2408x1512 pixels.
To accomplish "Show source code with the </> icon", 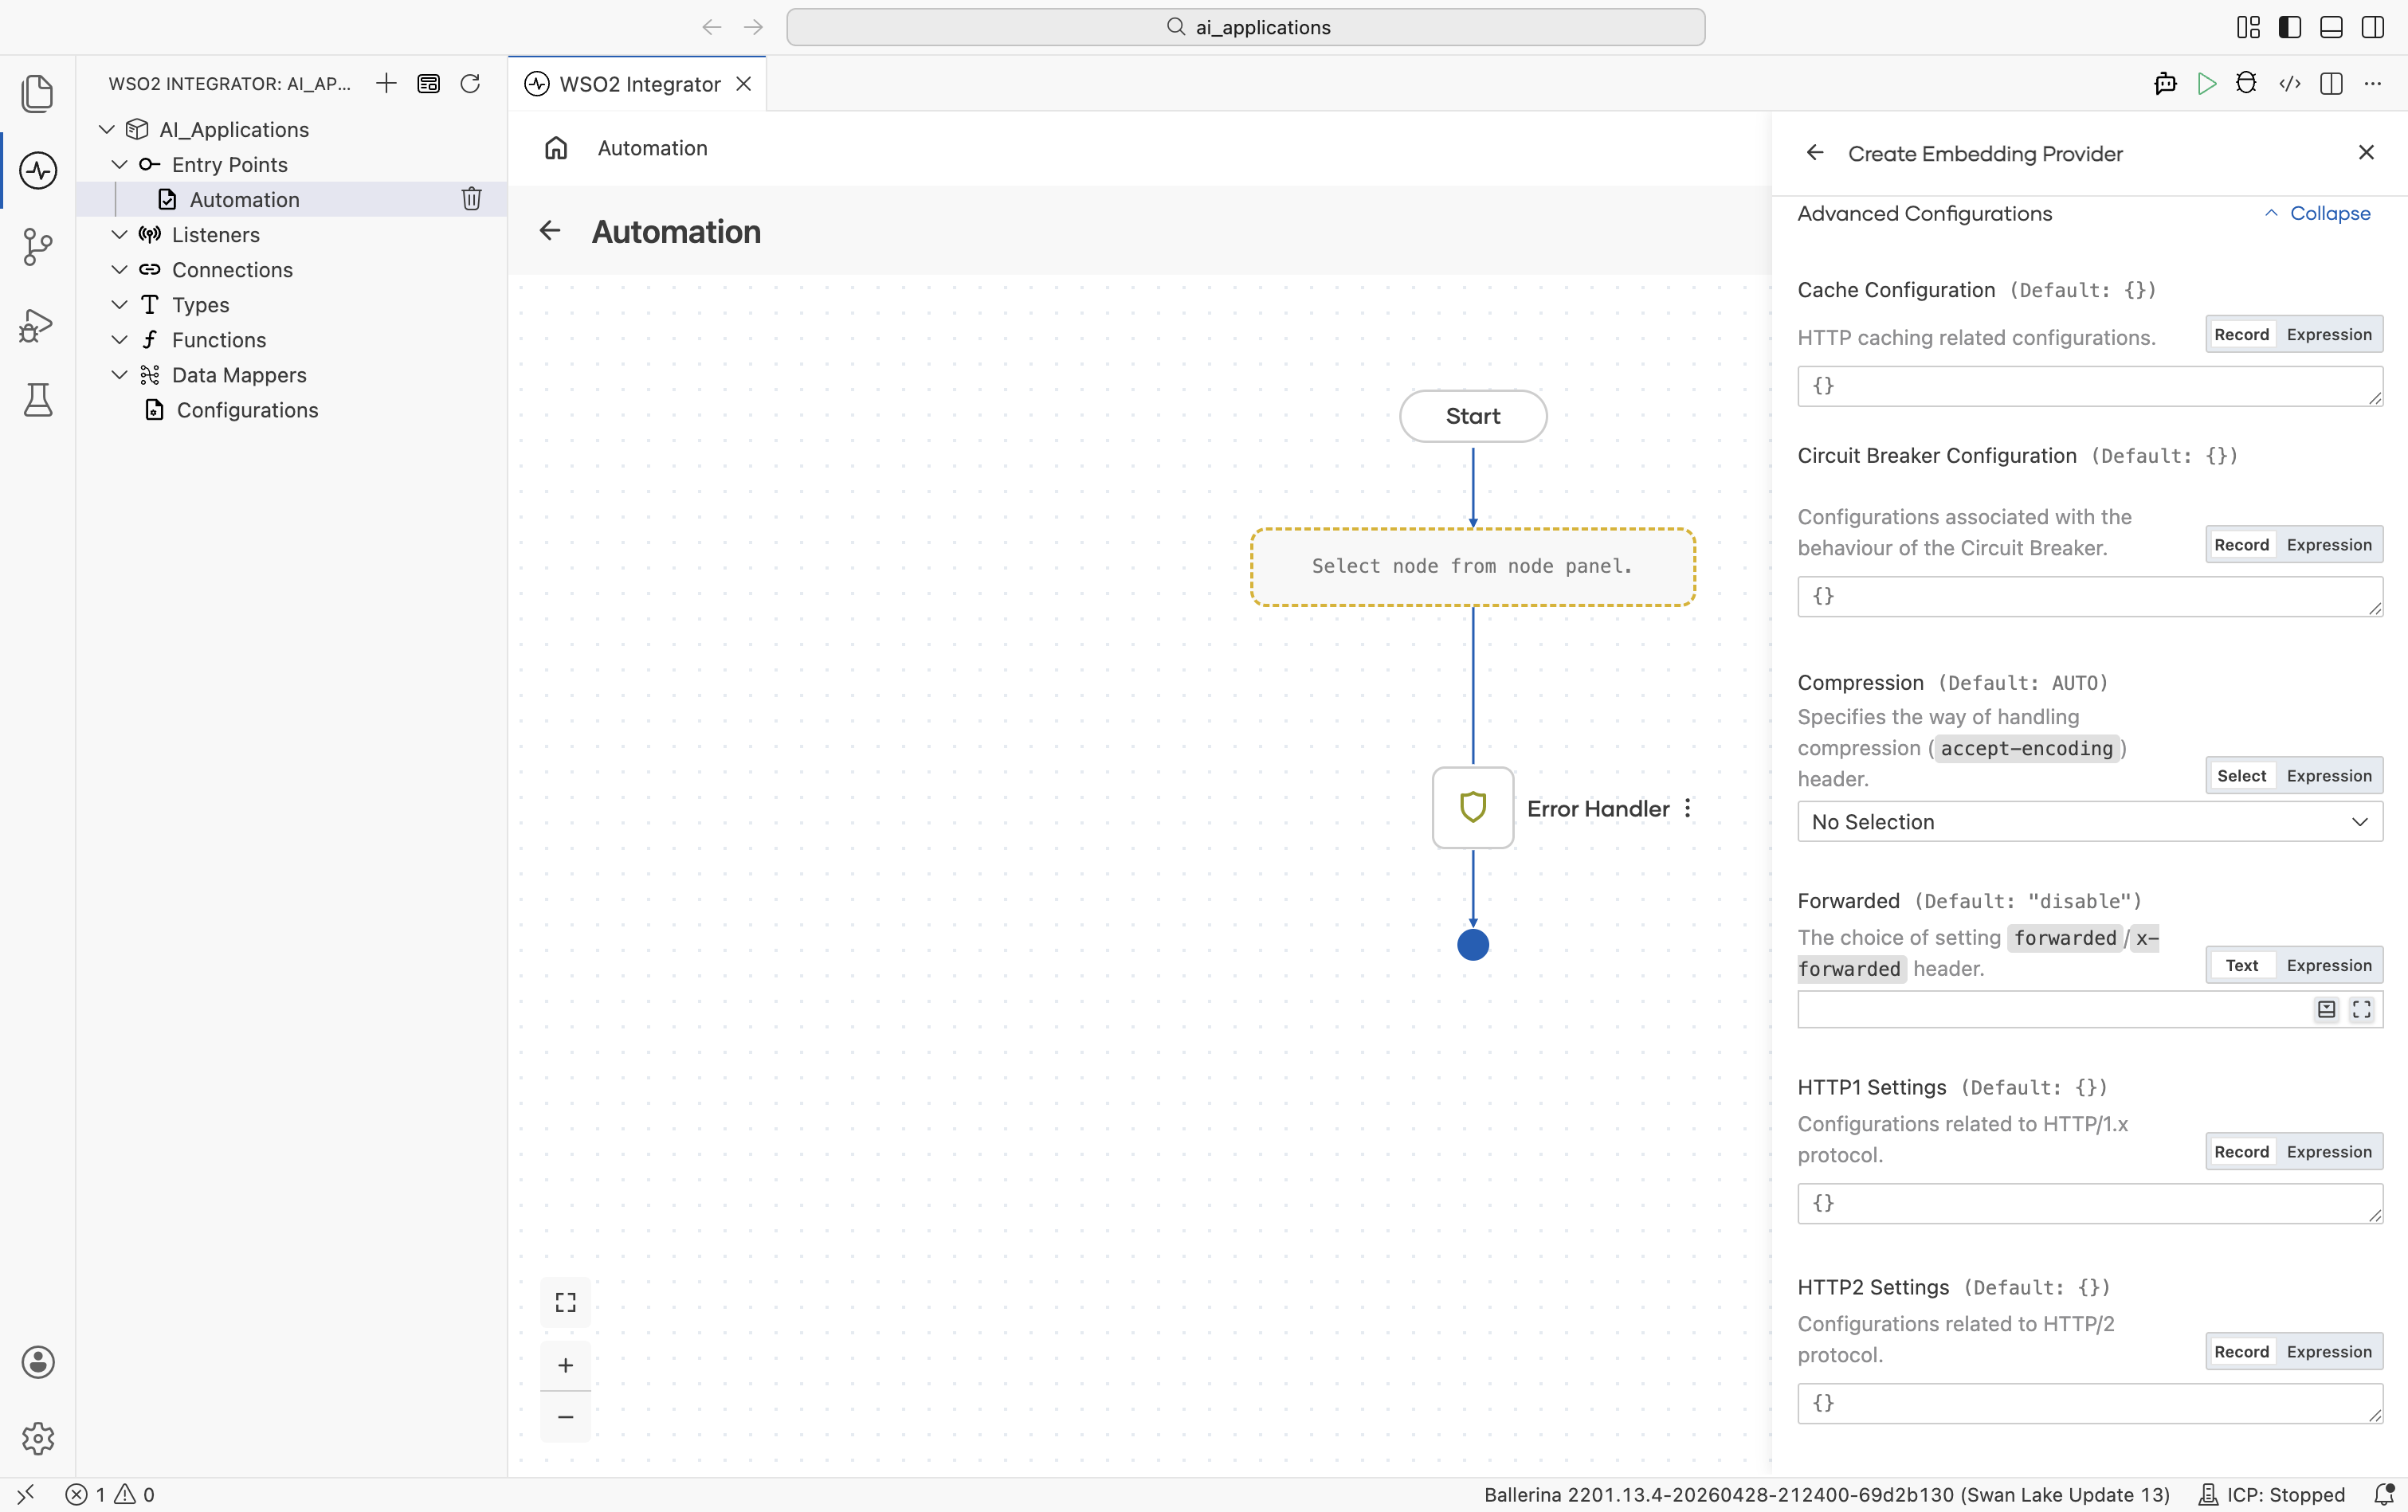I will [x=2290, y=84].
